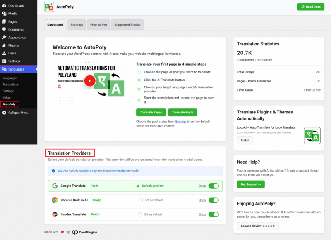This screenshot has width=331, height=240.
Task: Open the Supported Blocks tab
Action: [x=127, y=25]
